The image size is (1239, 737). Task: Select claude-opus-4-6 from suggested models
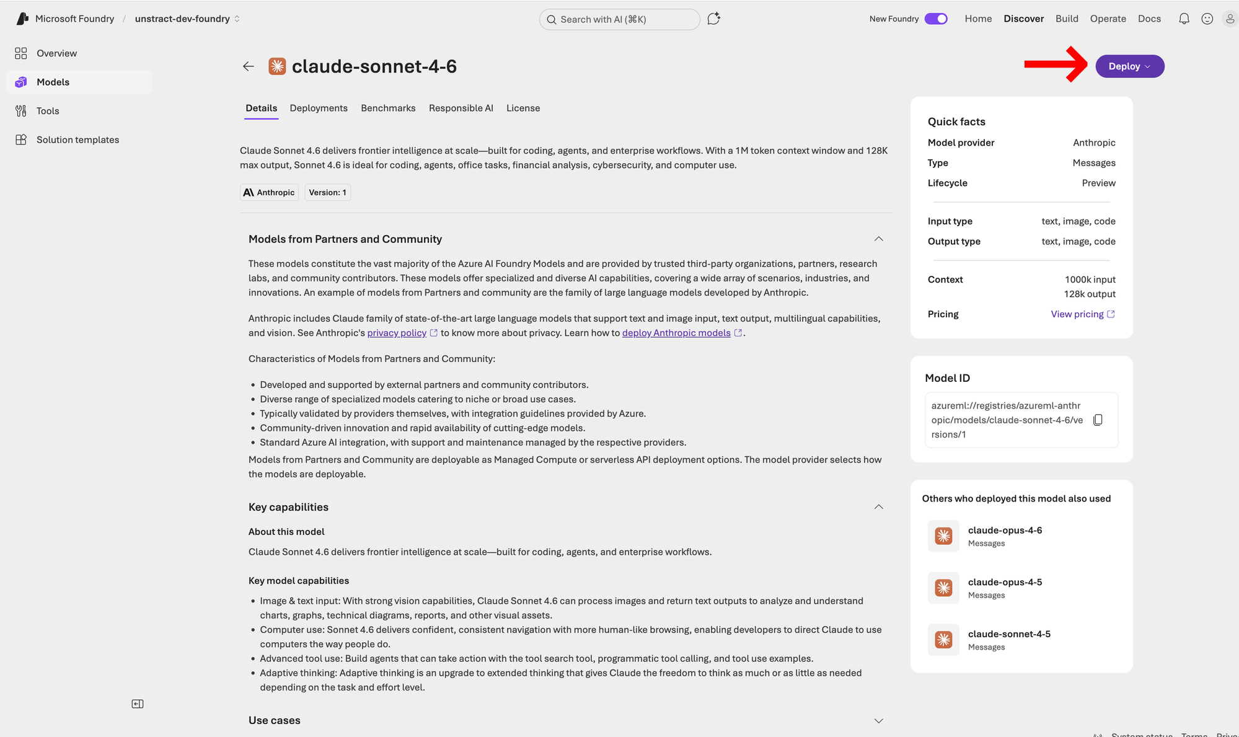pyautogui.click(x=1004, y=530)
